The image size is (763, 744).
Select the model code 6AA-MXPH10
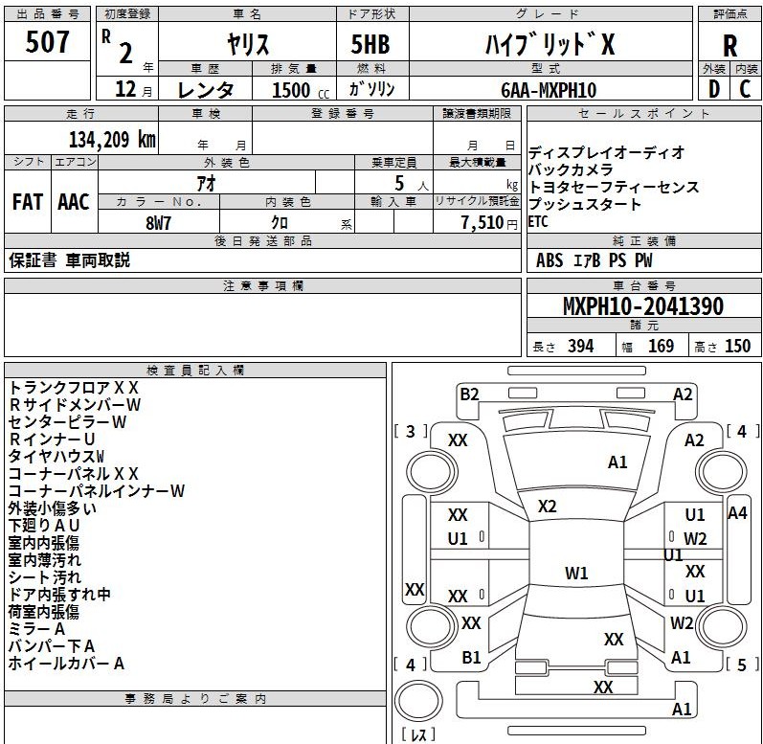pyautogui.click(x=549, y=90)
